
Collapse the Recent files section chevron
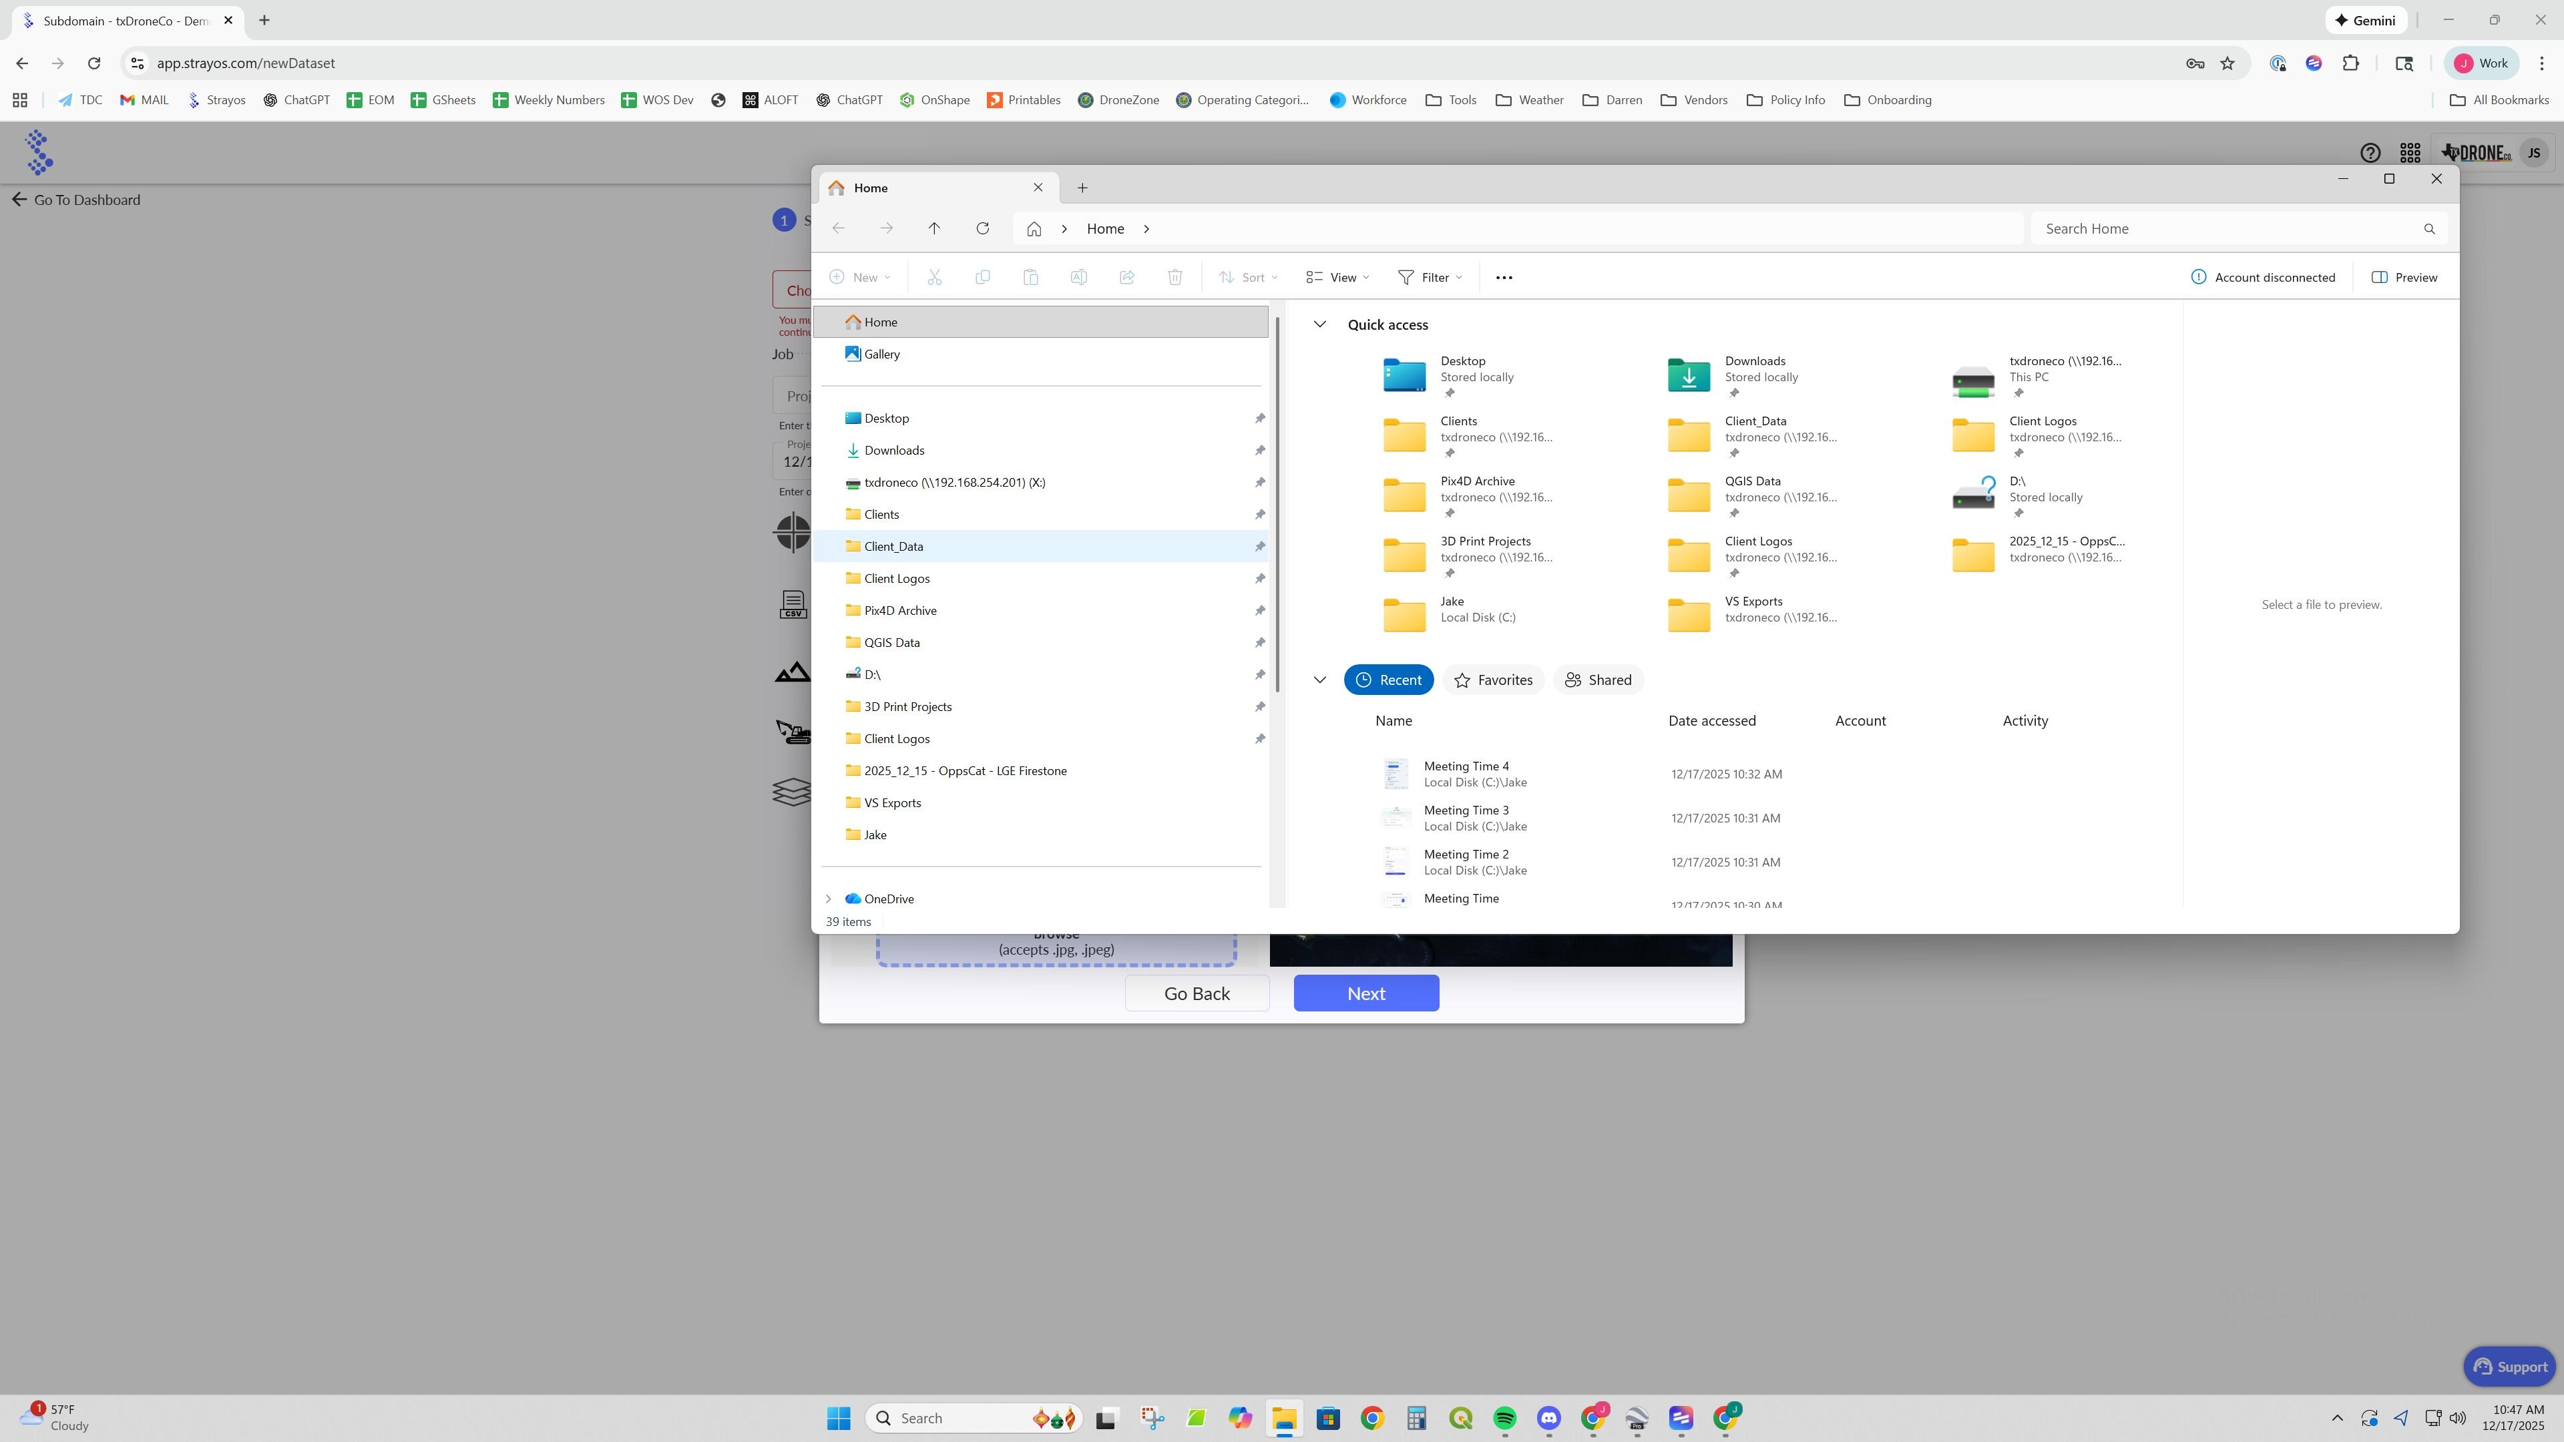tap(1320, 680)
